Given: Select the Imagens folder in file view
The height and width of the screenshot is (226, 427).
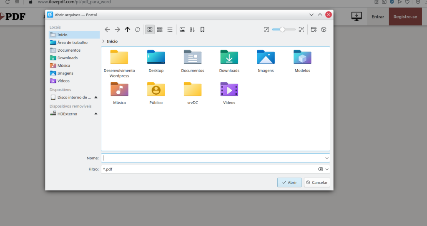Looking at the screenshot, I should (x=266, y=61).
